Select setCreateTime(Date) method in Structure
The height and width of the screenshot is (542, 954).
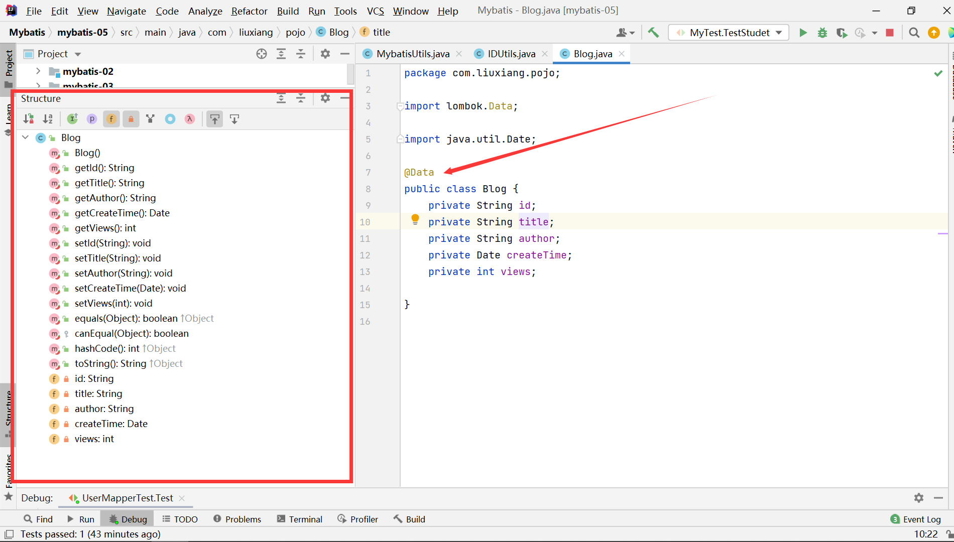130,288
